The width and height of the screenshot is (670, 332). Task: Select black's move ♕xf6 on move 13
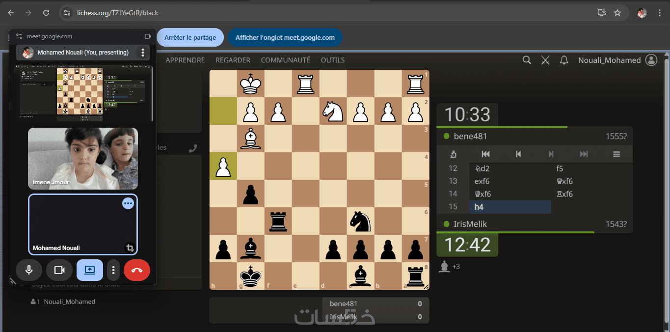(591, 181)
